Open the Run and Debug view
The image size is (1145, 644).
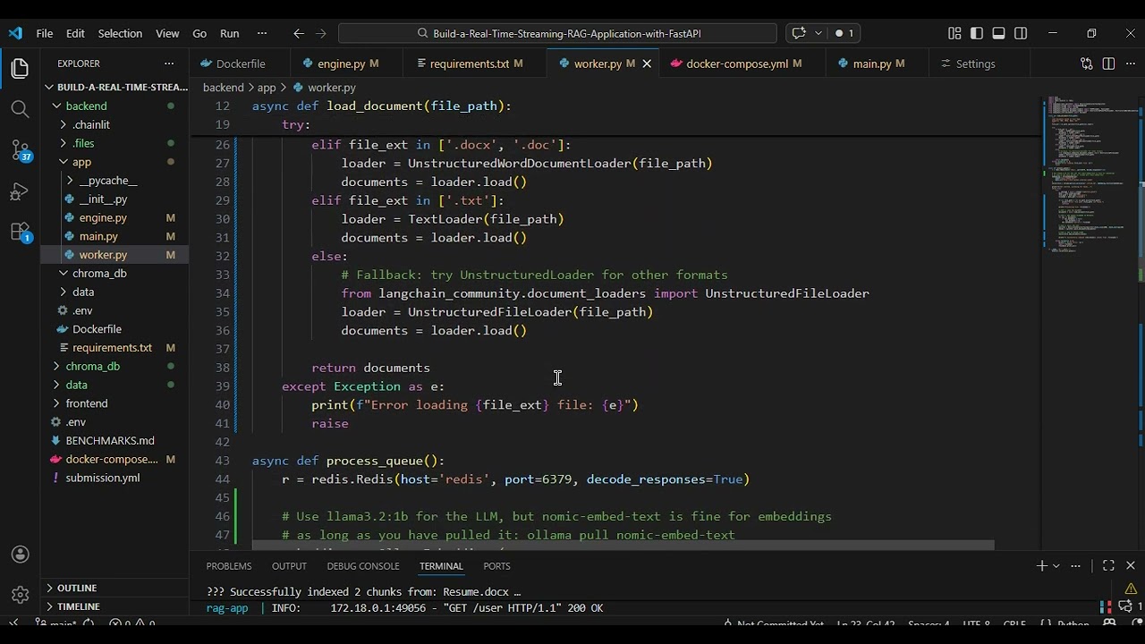20,191
